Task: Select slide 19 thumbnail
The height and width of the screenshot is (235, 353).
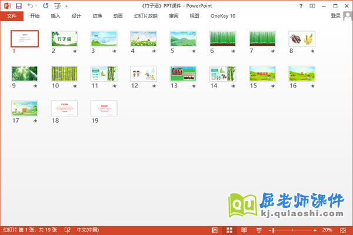Action: click(x=104, y=108)
